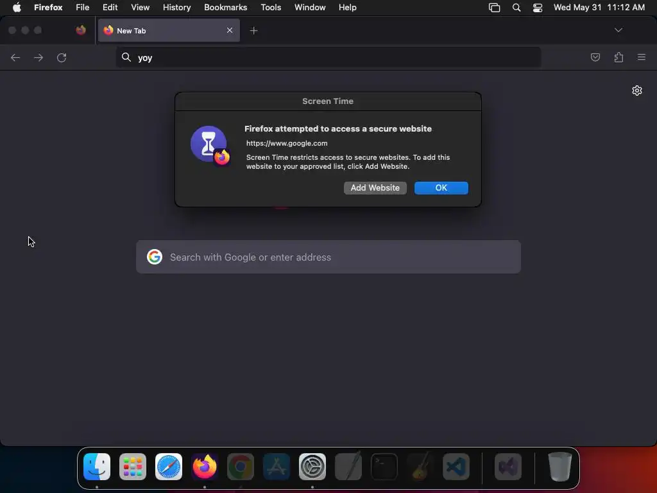Screen dimensions: 657x493
Task: Open the Window menu
Action: (x=310, y=8)
